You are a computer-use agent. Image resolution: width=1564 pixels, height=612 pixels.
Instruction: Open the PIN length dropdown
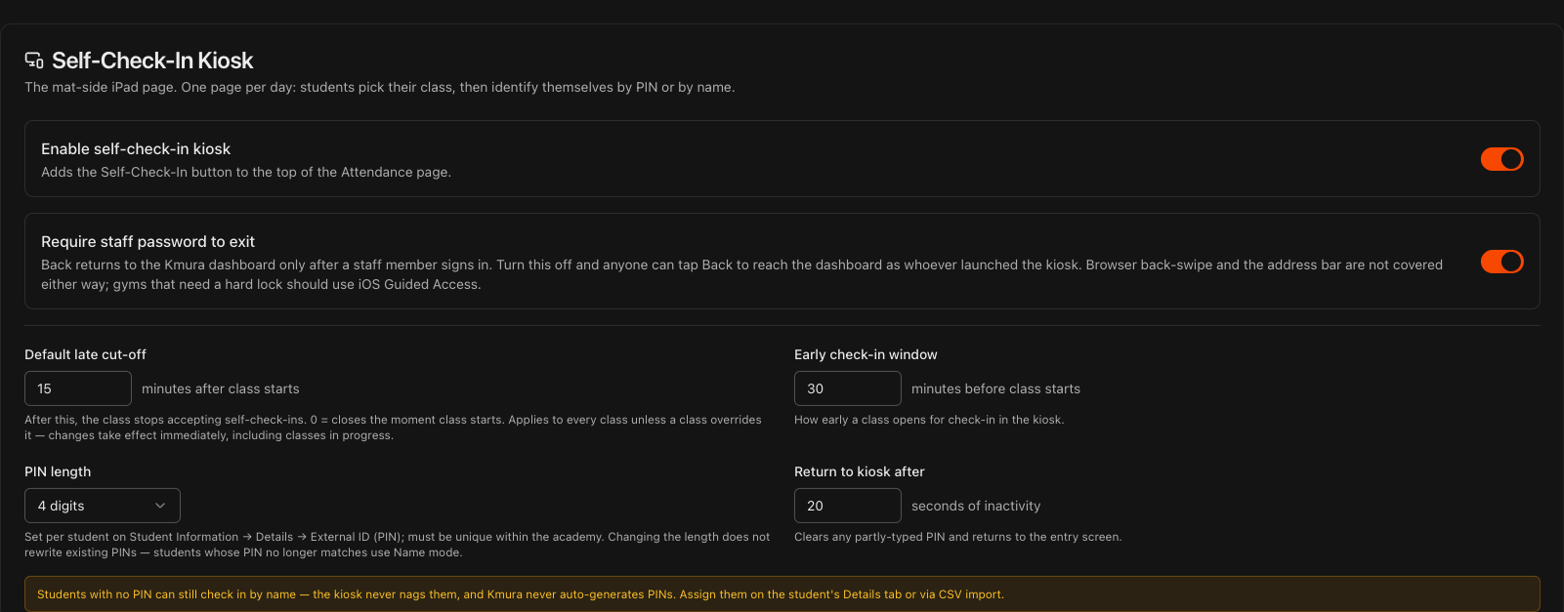(103, 506)
